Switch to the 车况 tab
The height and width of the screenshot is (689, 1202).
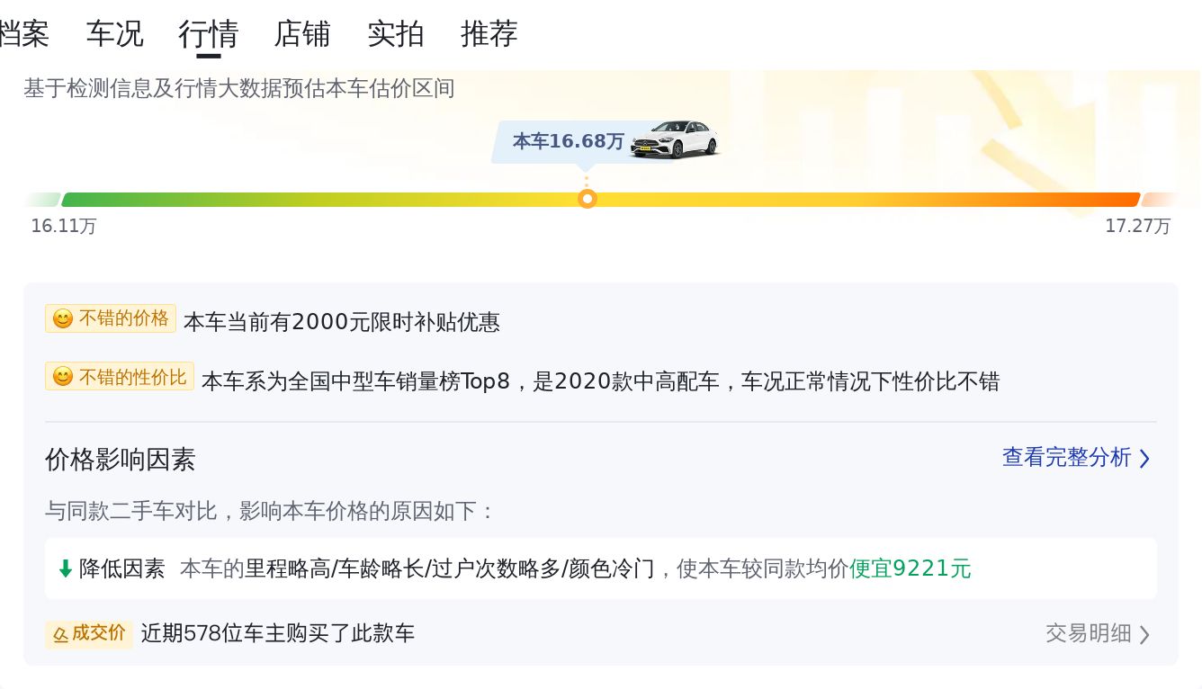coord(115,34)
